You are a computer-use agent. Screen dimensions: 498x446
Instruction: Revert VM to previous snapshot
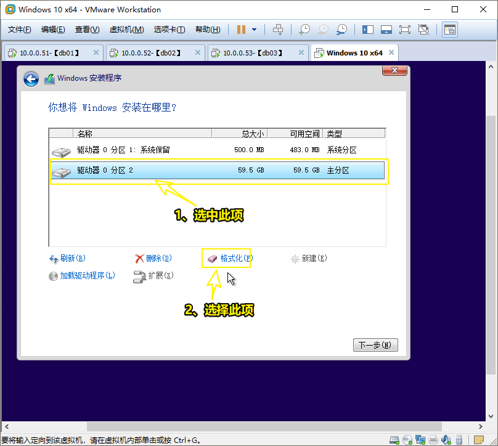point(323,30)
